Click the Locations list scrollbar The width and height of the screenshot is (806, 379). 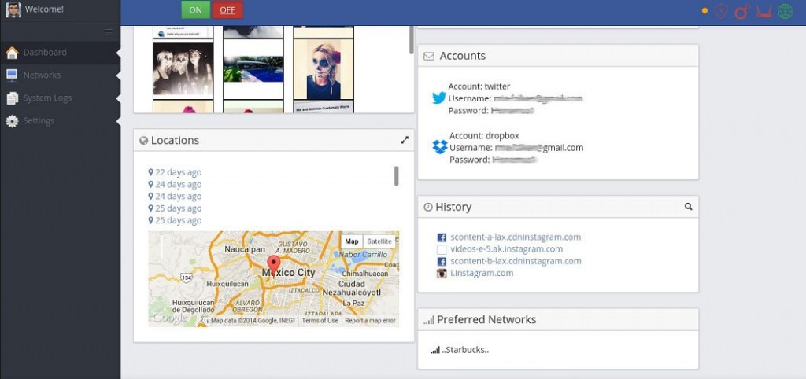[x=396, y=176]
